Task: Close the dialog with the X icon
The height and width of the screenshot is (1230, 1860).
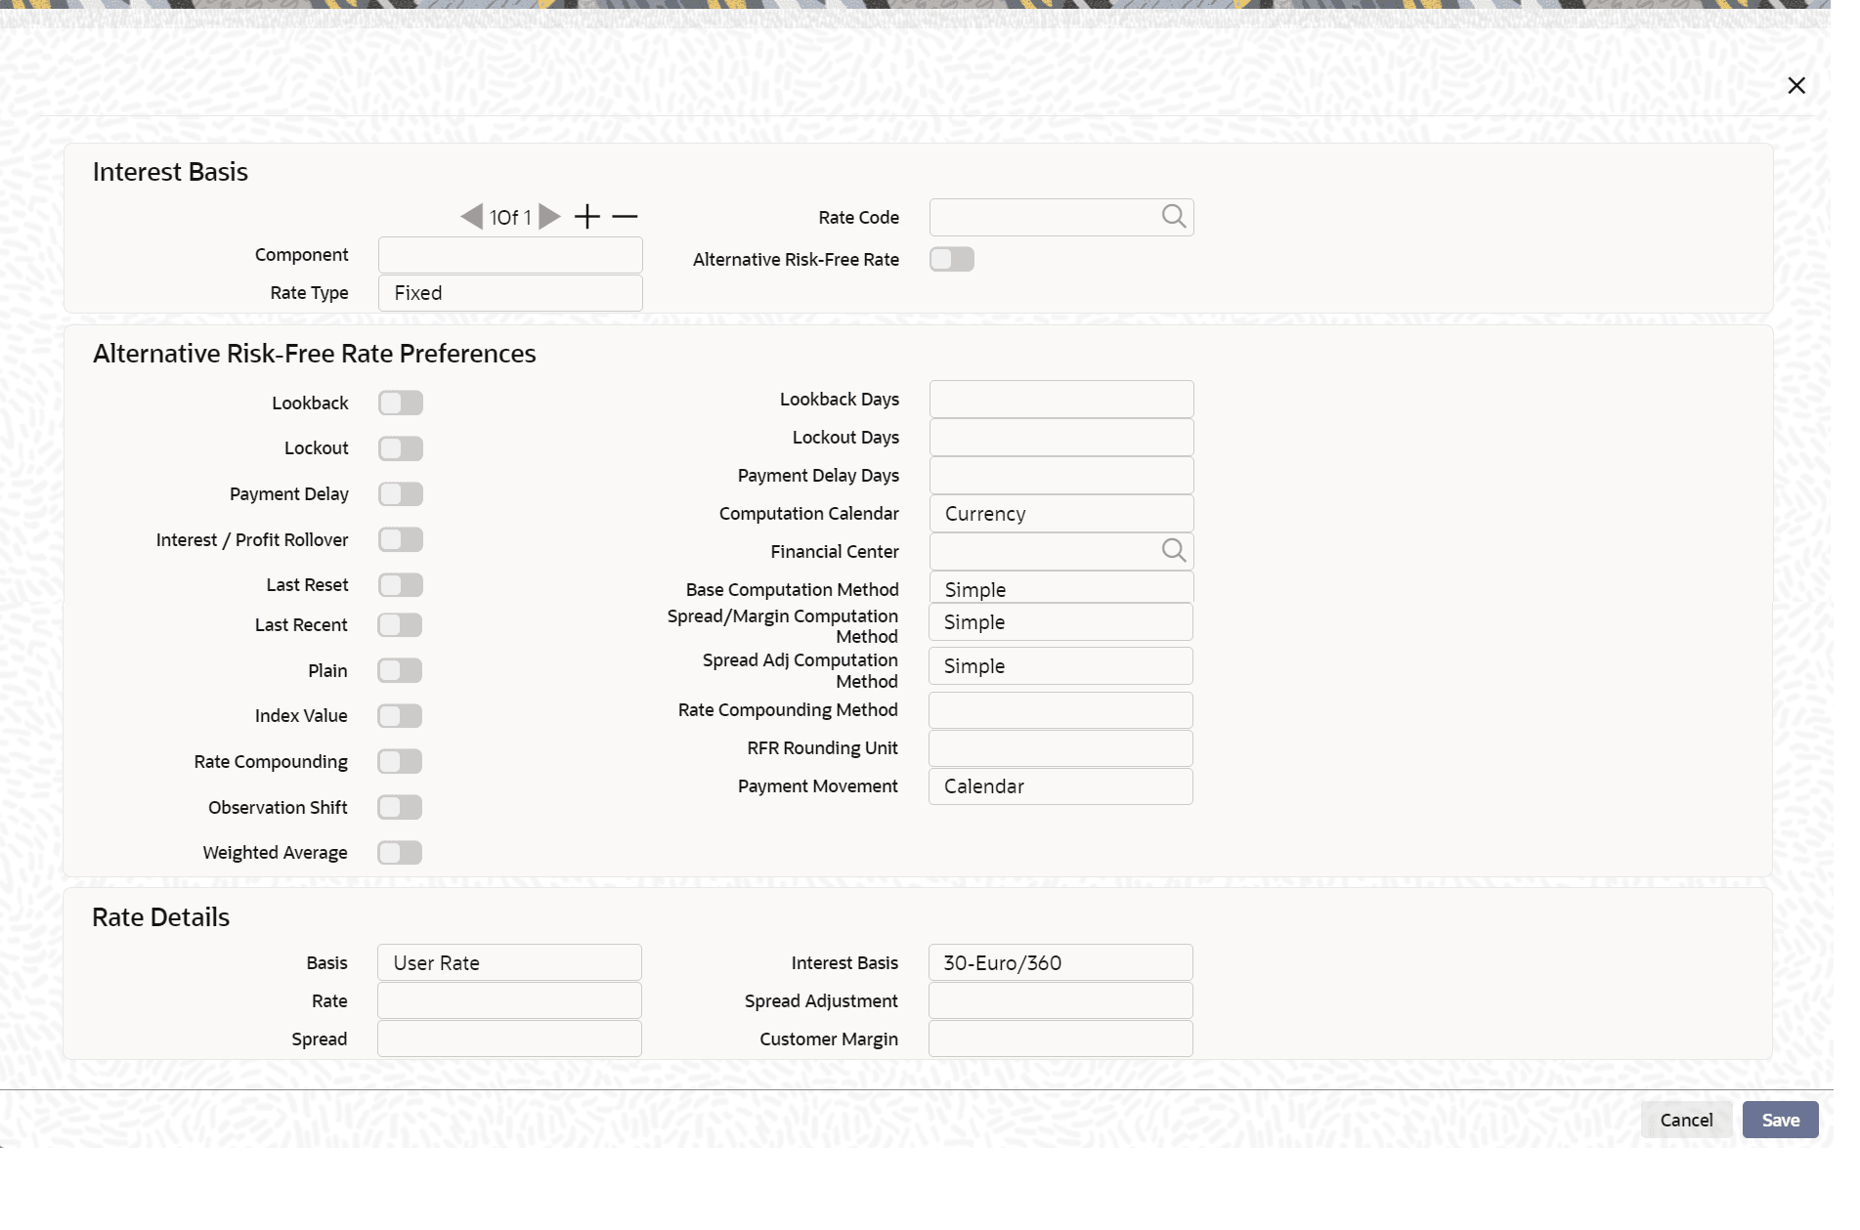Action: pyautogui.click(x=1796, y=86)
